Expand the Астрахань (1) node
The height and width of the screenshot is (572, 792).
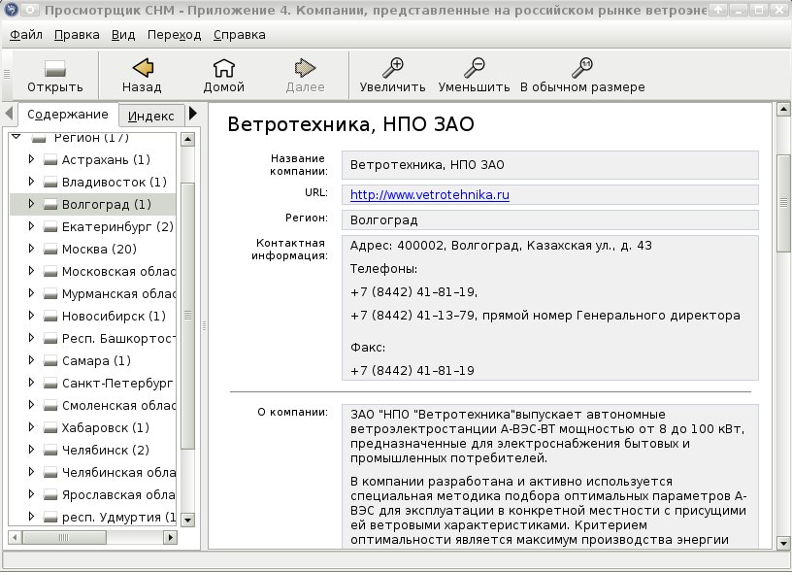pyautogui.click(x=31, y=159)
